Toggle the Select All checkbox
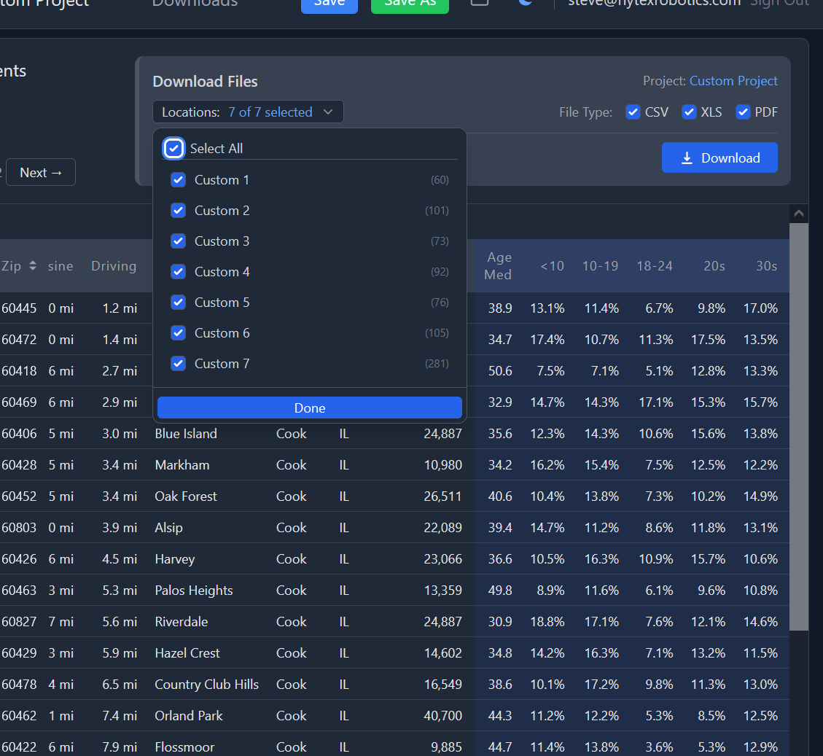Viewport: 823px width, 756px height. 173,149
